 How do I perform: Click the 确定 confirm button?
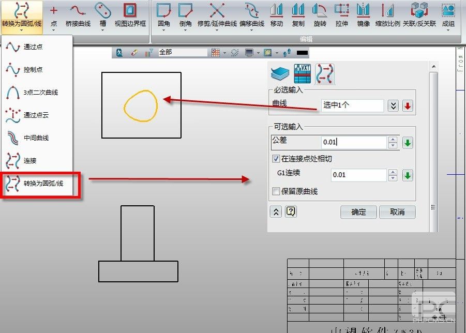(358, 212)
